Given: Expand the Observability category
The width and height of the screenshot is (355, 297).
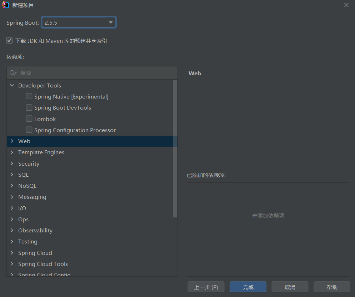Looking at the screenshot, I should [12, 230].
